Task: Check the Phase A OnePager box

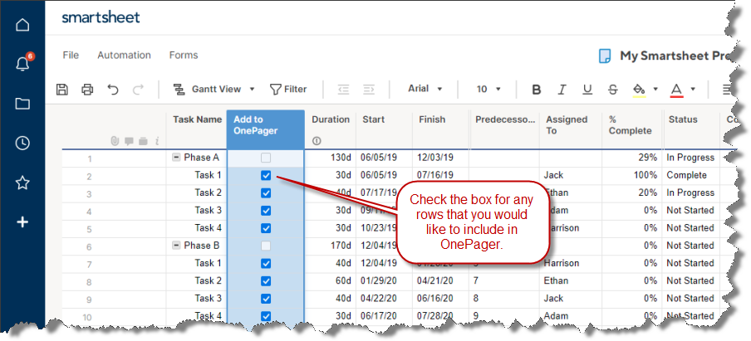Action: [266, 158]
